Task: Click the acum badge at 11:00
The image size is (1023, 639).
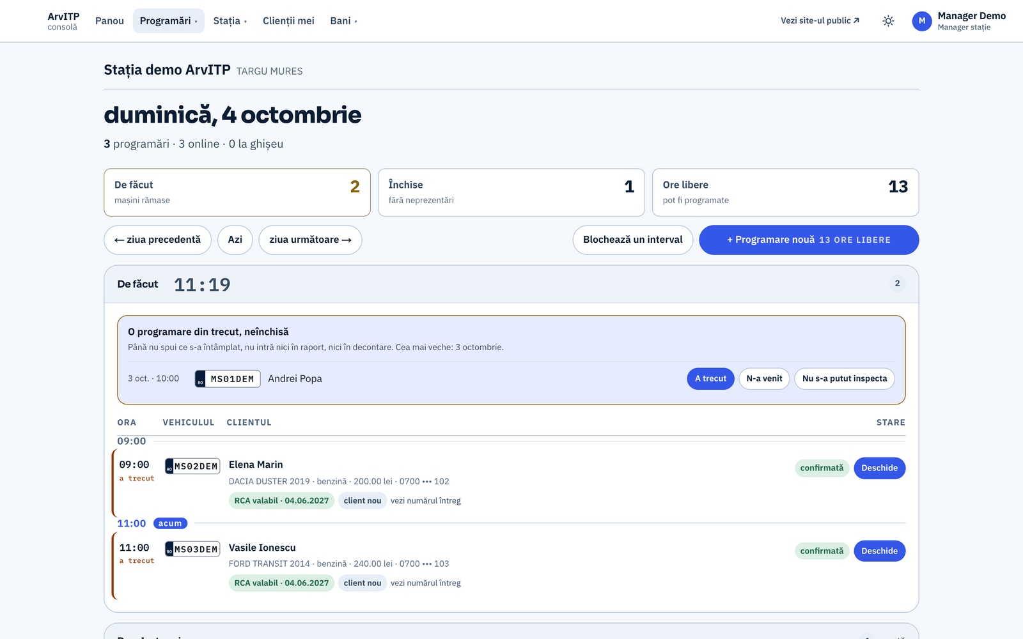Action: (x=170, y=523)
